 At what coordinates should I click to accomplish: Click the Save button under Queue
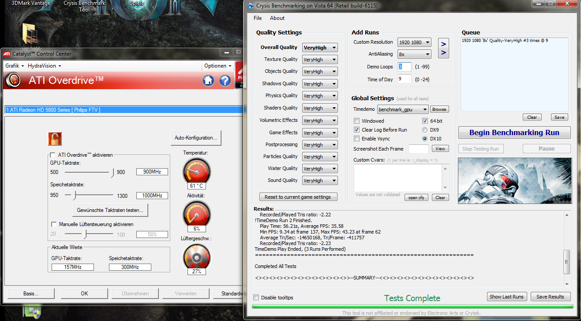pyautogui.click(x=559, y=117)
